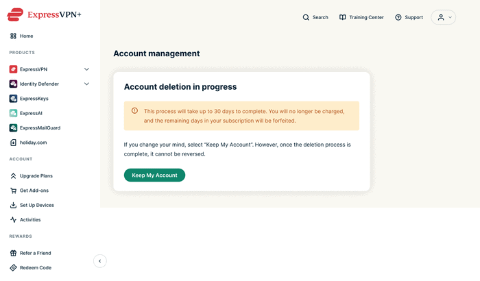Open ExpressKeys from the sidebar
The image size is (480, 281).
[x=34, y=99]
